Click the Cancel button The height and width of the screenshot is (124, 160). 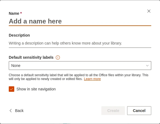pos(139,111)
